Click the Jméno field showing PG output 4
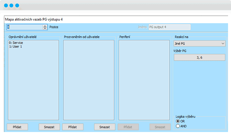 click(x=169, y=27)
